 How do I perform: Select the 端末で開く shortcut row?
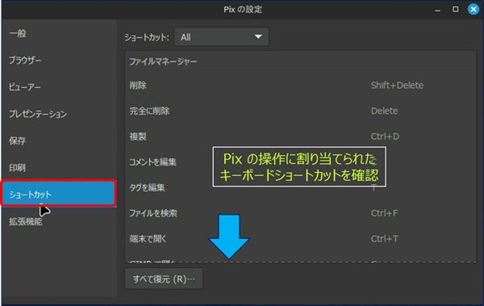[300, 239]
